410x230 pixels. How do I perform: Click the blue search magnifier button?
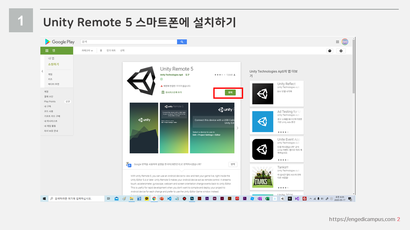182,42
